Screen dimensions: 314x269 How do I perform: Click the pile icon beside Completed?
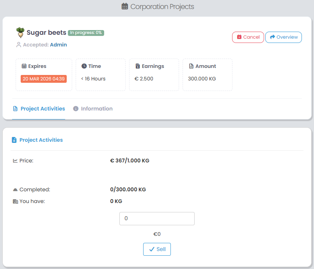15,190
